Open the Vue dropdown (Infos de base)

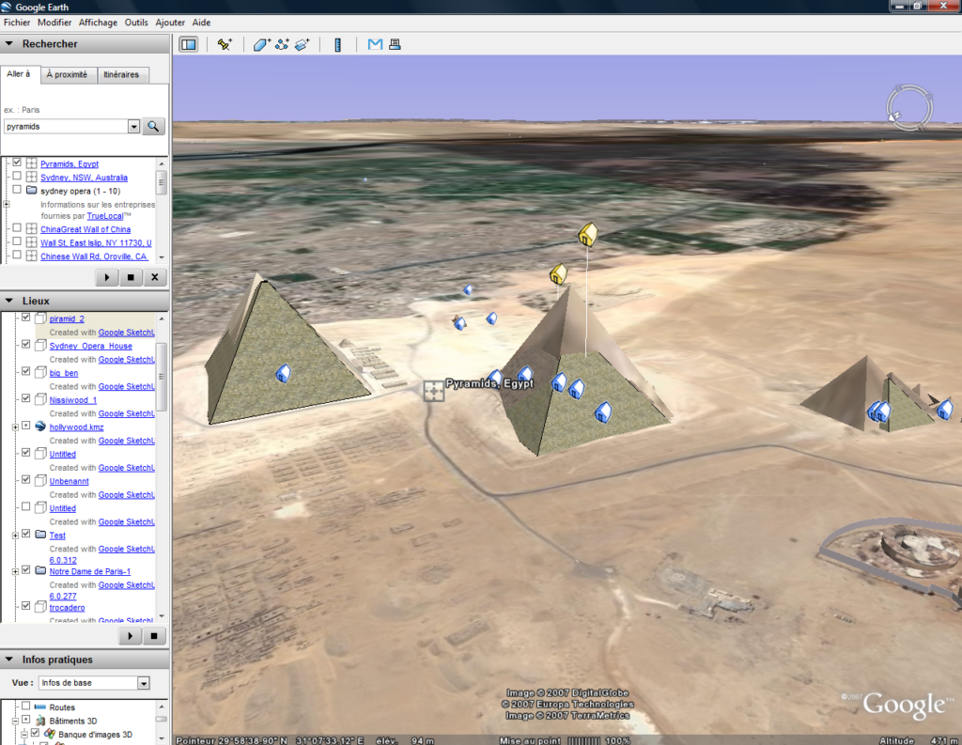click(x=144, y=683)
